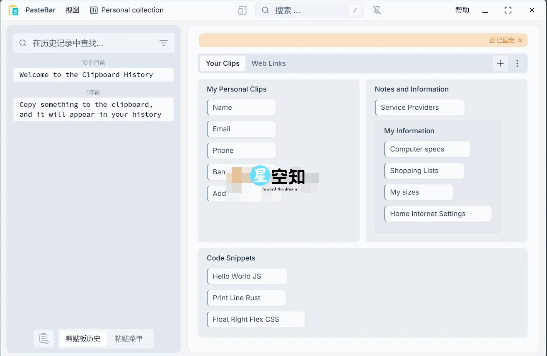Image resolution: width=547 pixels, height=356 pixels.
Task: Open the 视图 menu
Action: [x=72, y=10]
